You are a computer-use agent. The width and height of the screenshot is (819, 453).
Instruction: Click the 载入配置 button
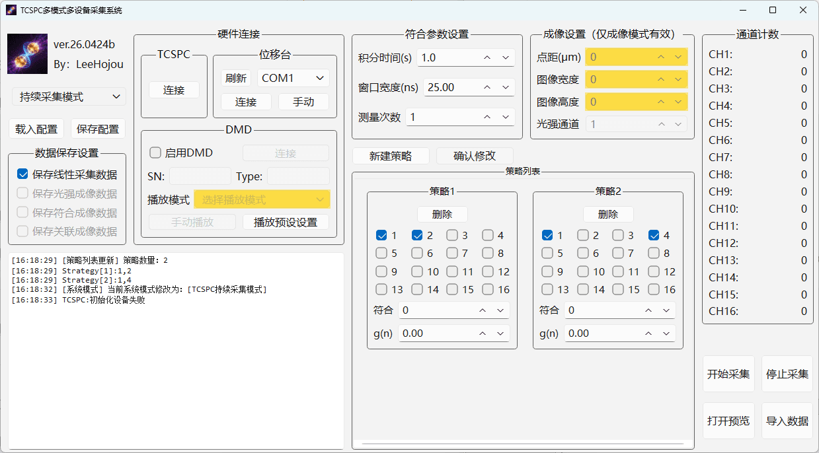(x=36, y=129)
